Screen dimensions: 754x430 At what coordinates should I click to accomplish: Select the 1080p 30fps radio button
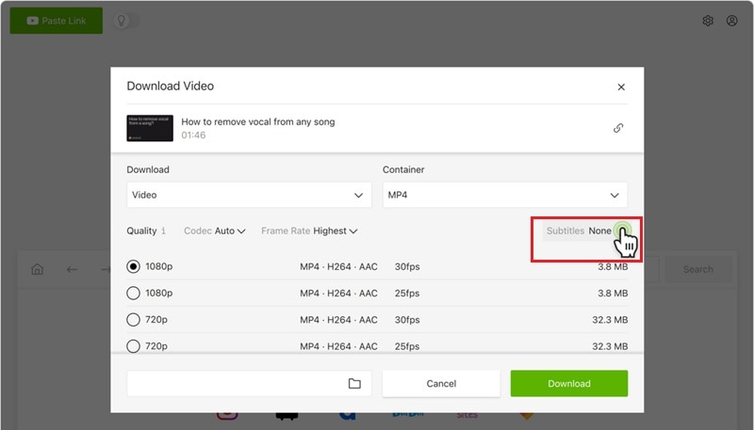click(133, 266)
